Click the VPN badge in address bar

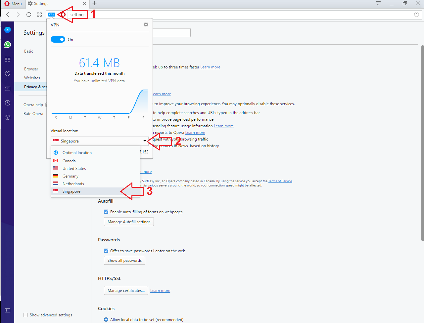pos(52,15)
